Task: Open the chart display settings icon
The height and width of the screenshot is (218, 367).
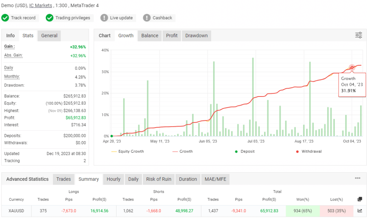Action: [x=358, y=35]
